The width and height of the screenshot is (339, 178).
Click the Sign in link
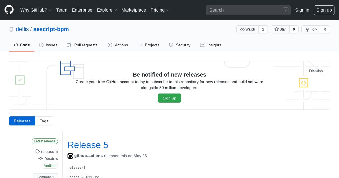302,10
